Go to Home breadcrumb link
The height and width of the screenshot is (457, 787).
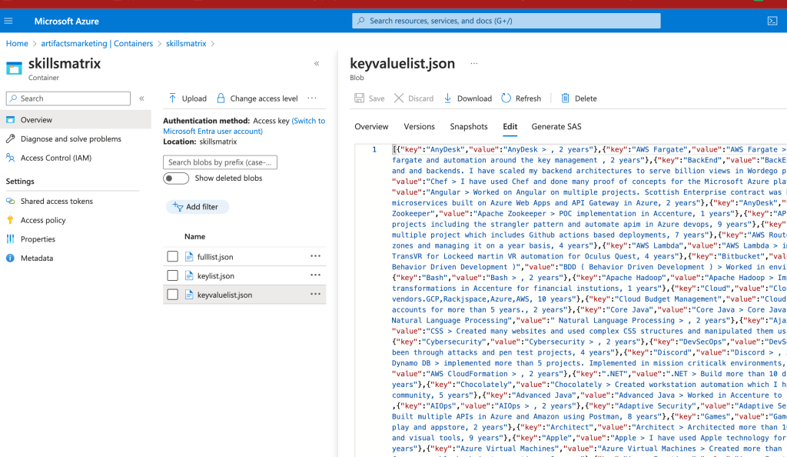(x=17, y=44)
